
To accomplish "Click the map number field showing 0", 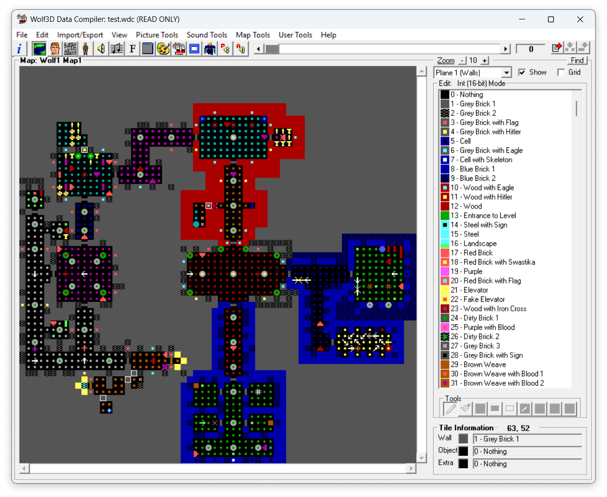I will pyautogui.click(x=531, y=49).
